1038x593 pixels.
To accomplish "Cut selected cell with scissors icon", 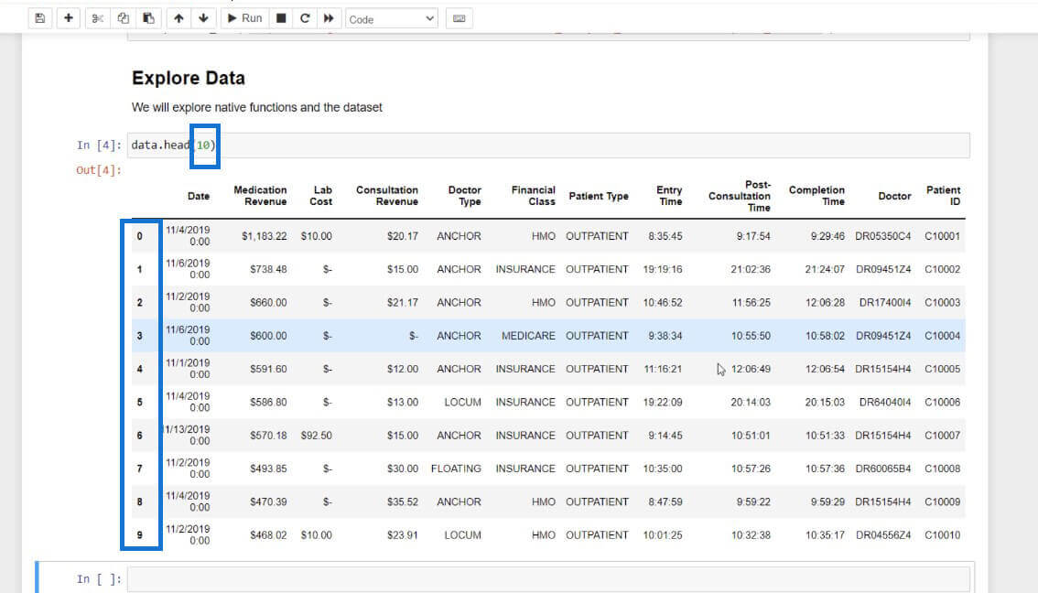I will [98, 18].
